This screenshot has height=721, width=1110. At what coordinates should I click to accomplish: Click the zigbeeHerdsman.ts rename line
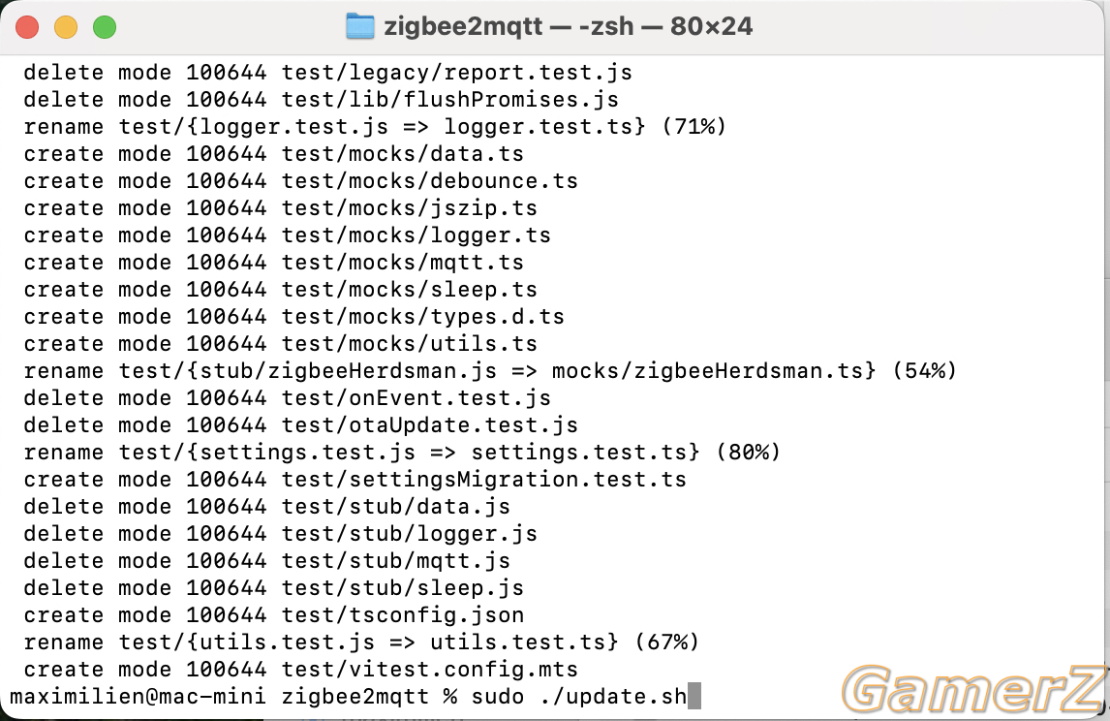pos(490,370)
